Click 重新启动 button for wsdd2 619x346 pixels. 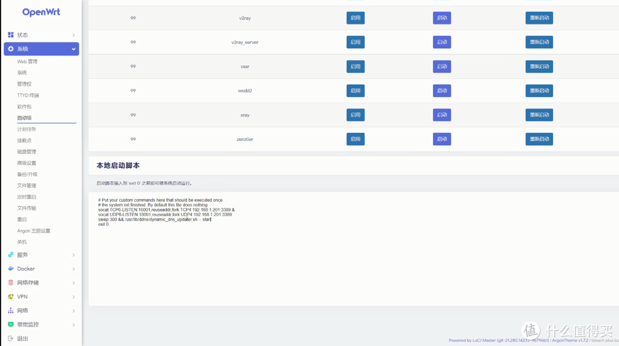(x=539, y=90)
